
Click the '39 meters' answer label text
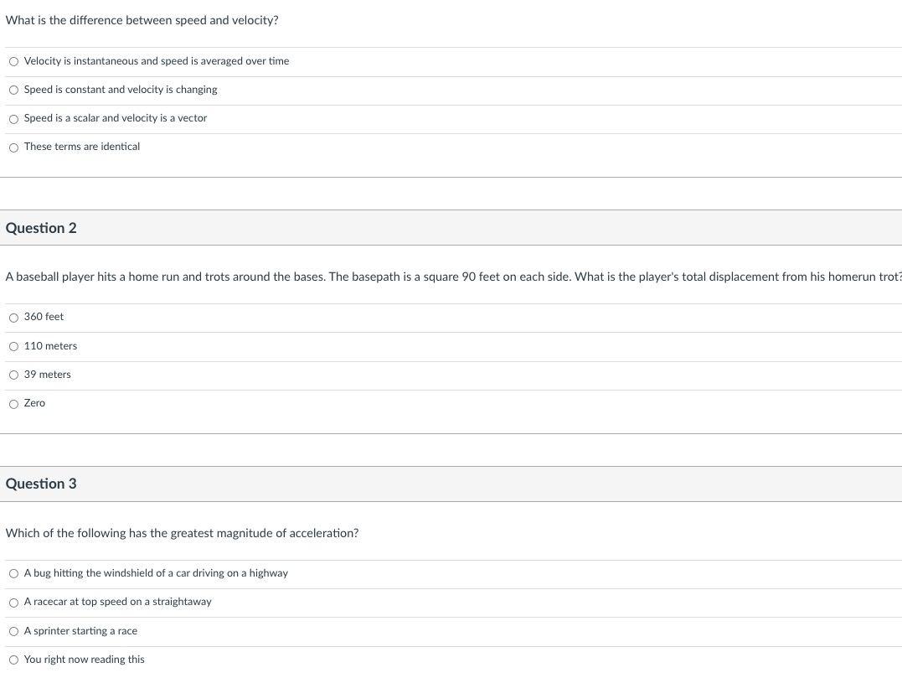click(48, 374)
